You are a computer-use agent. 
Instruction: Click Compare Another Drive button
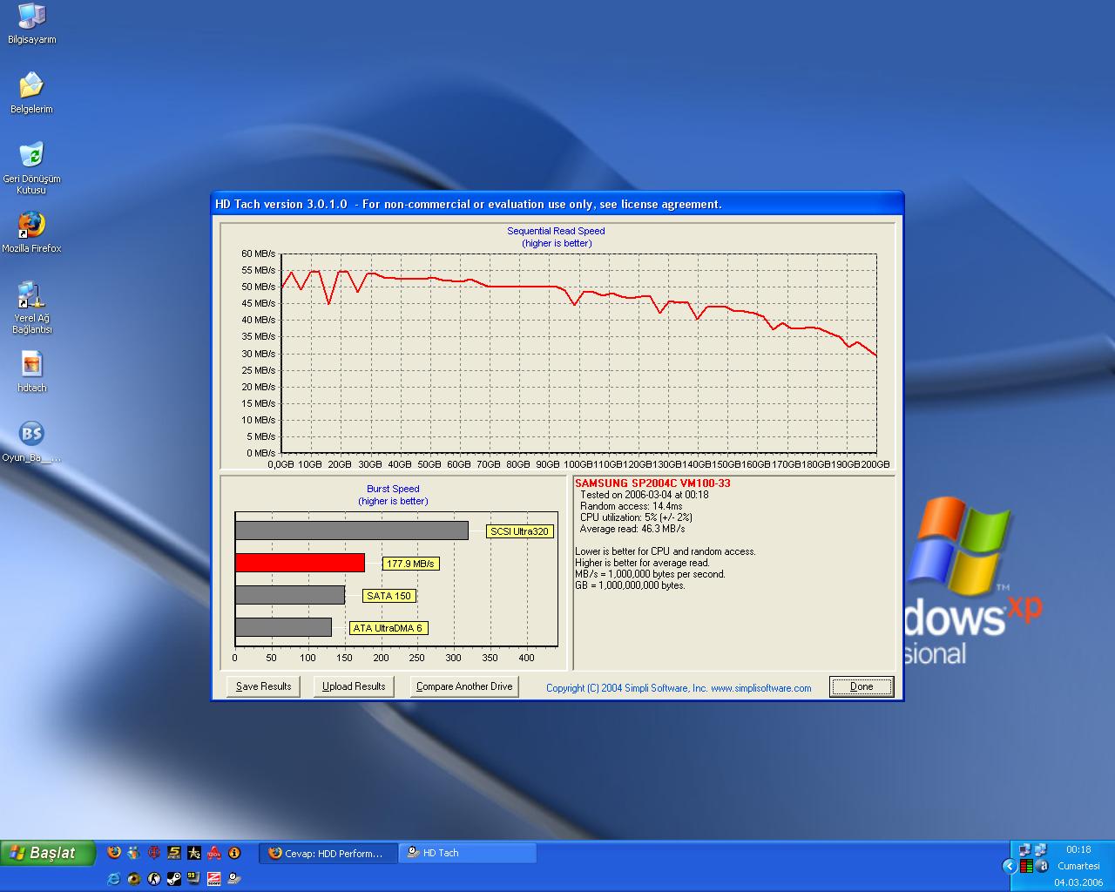coord(464,686)
